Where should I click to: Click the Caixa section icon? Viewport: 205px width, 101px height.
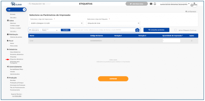coord(8,20)
